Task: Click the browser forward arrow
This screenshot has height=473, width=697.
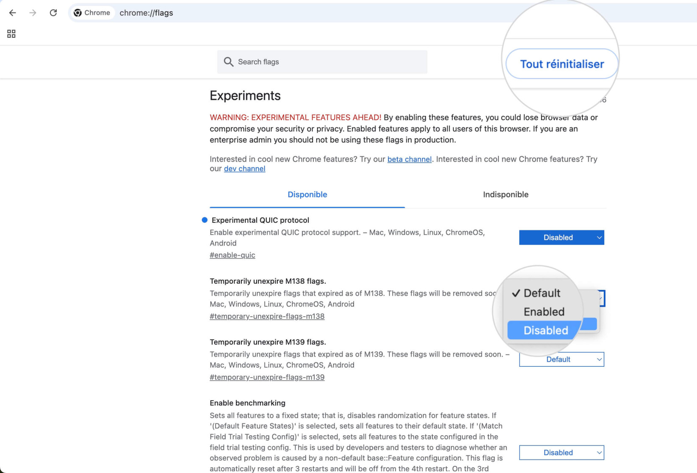Action: coord(33,13)
